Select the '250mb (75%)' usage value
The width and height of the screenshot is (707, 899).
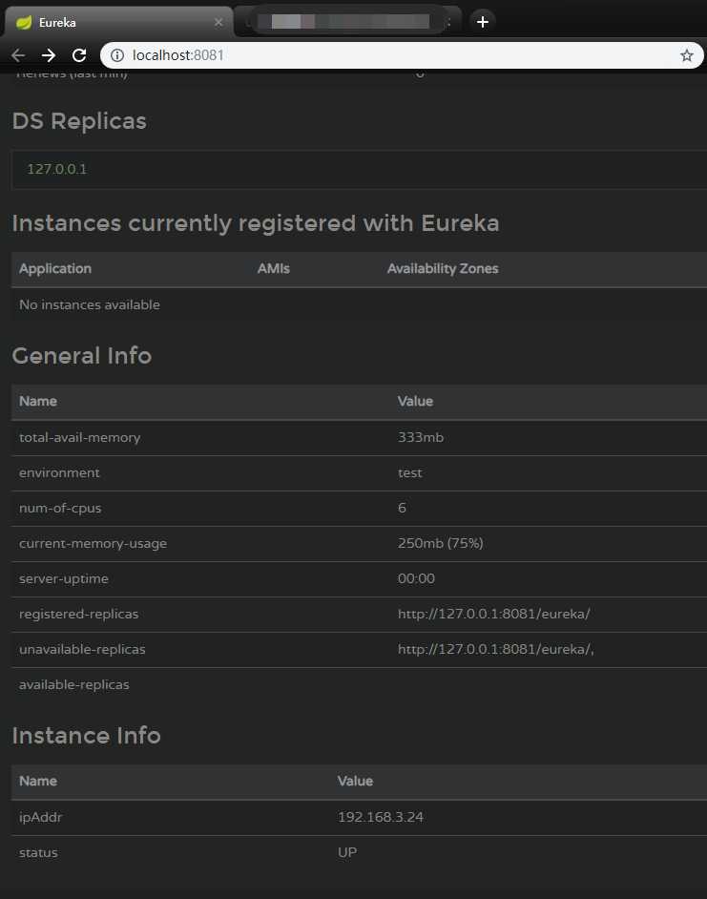point(441,543)
